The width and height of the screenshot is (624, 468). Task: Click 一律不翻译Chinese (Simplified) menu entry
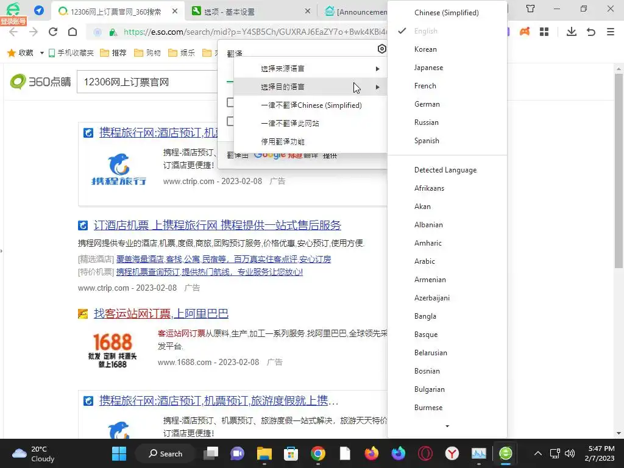(x=311, y=105)
